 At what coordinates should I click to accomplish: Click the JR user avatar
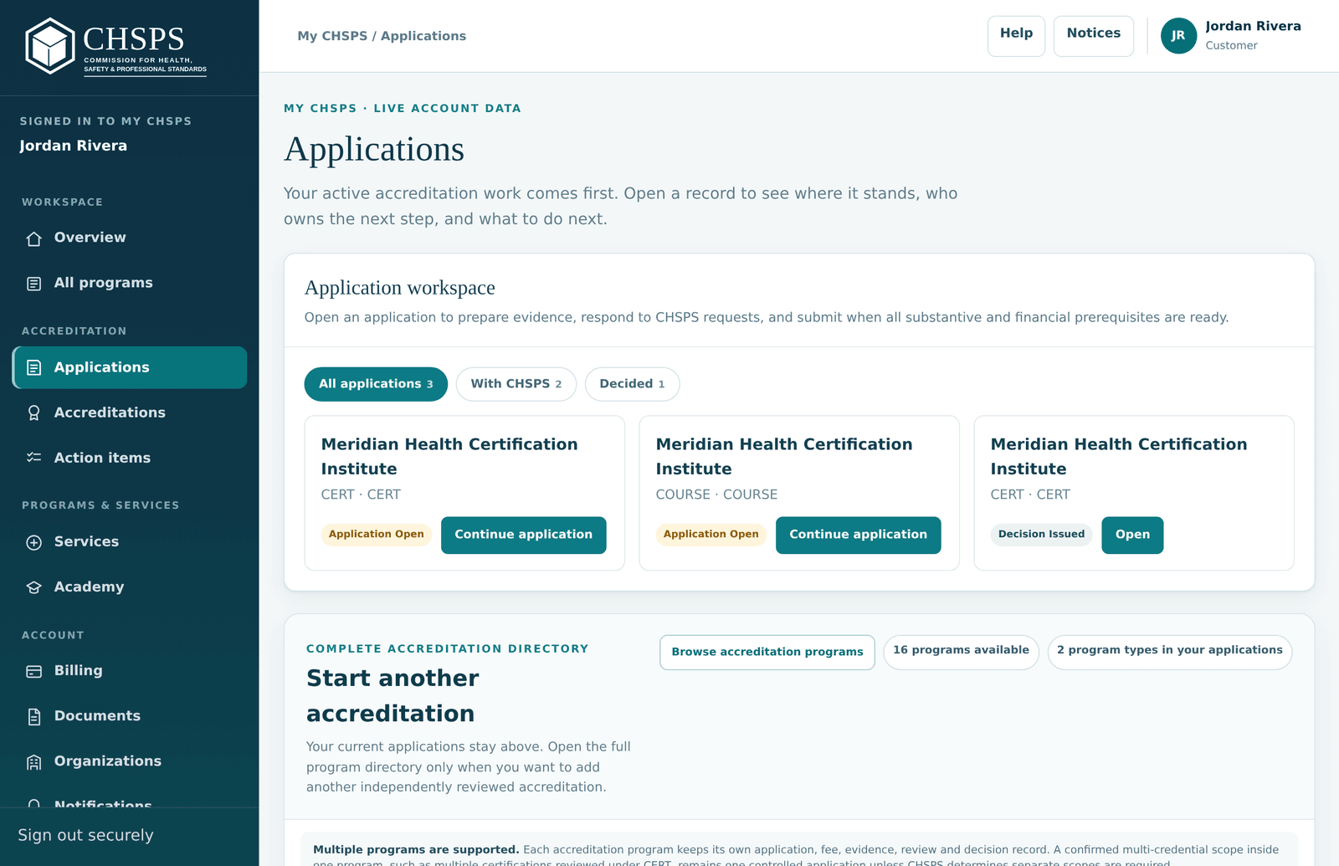[1178, 36]
